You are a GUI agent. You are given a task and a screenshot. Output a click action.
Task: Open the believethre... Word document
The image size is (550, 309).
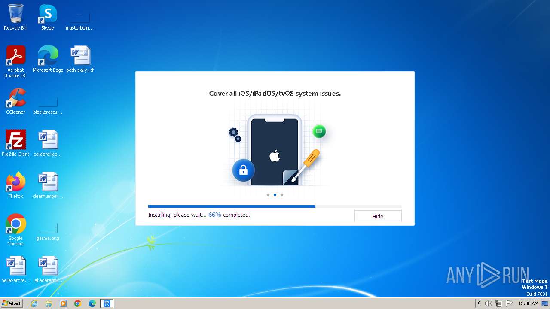[x=15, y=270]
